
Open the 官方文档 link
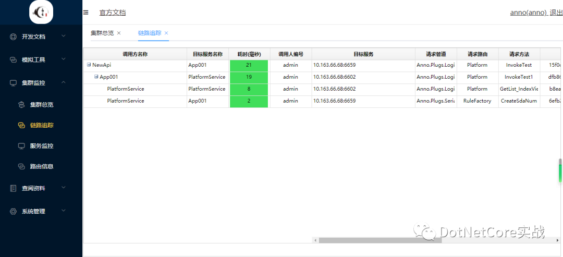(113, 13)
